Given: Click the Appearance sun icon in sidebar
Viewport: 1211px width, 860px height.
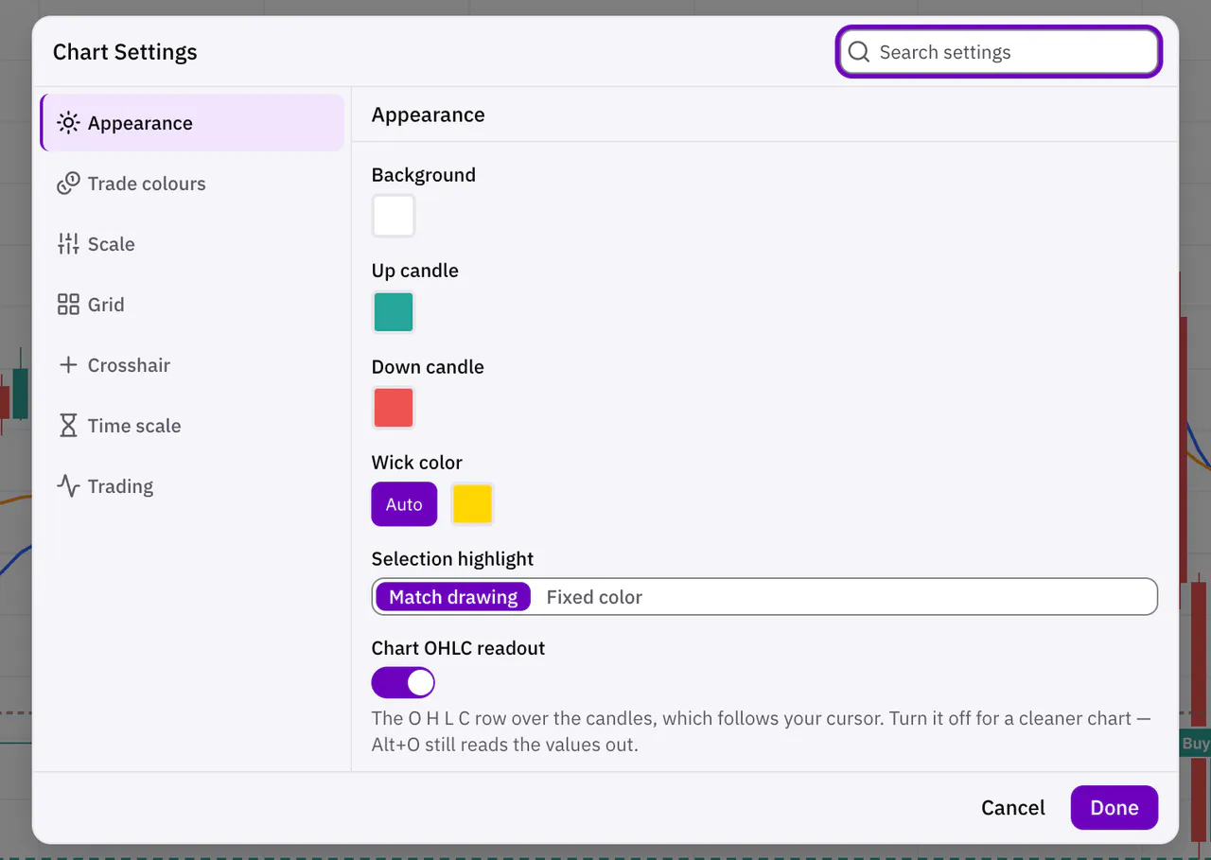Looking at the screenshot, I should pos(68,123).
